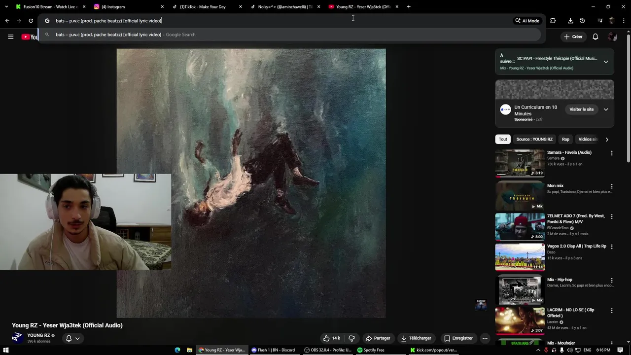Dislike the video with thumbs down
631x355 pixels.
coord(351,338)
